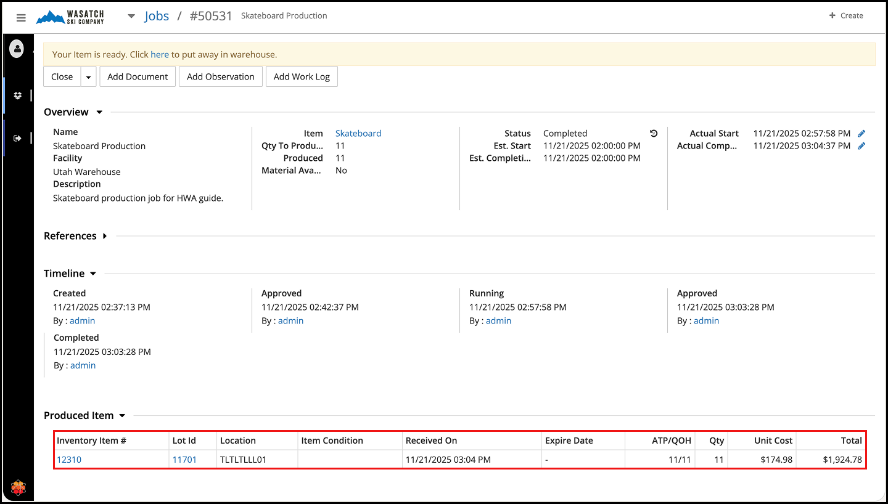Screen dimensions: 888x504
Task: Go to the Jobs breadcrumb
Action: coord(157,16)
